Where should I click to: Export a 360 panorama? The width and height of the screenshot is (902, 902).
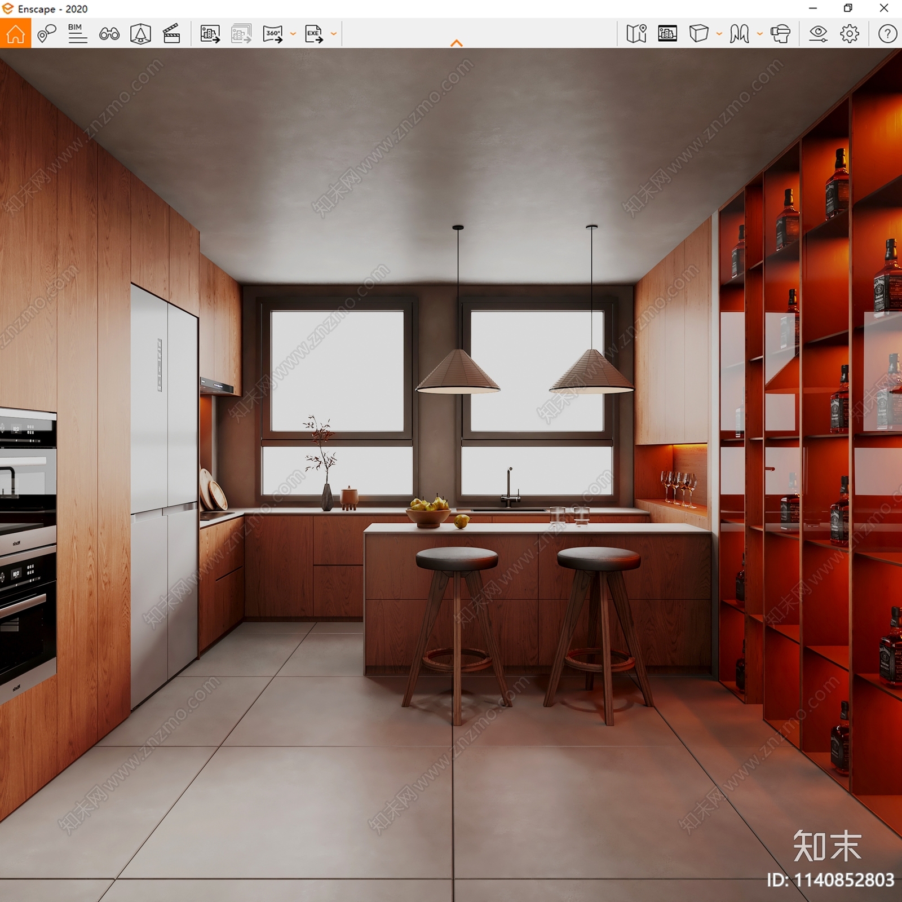273,34
